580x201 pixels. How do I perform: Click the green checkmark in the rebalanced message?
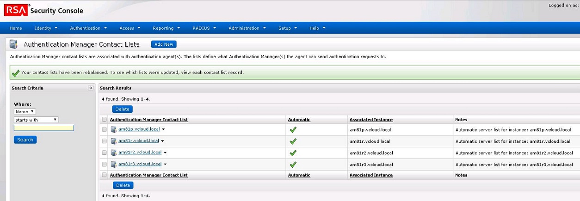tap(16, 73)
